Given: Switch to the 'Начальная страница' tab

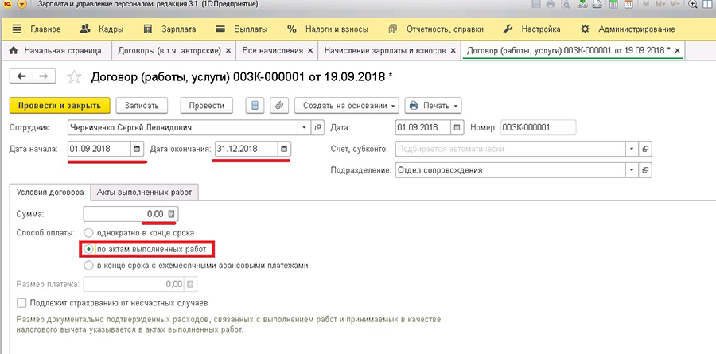Looking at the screenshot, I should pos(56,50).
